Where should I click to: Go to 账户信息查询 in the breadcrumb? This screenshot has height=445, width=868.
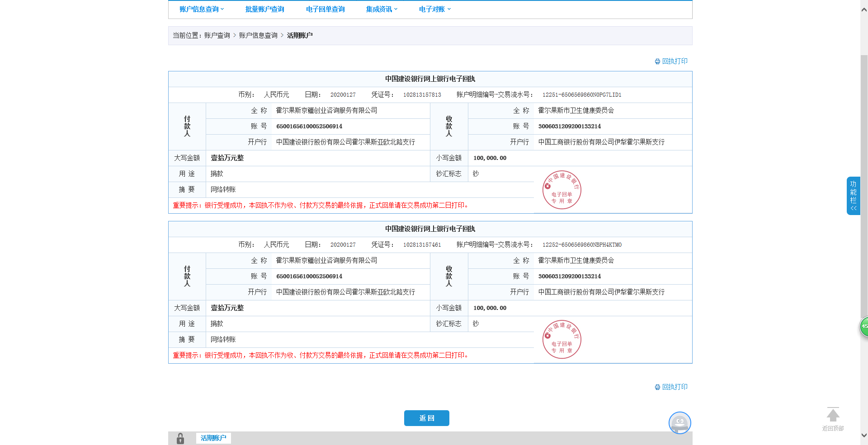(258, 35)
